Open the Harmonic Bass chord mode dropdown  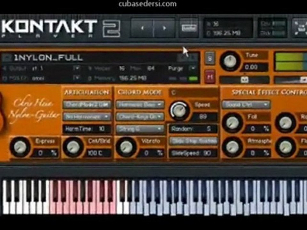pyautogui.click(x=140, y=105)
